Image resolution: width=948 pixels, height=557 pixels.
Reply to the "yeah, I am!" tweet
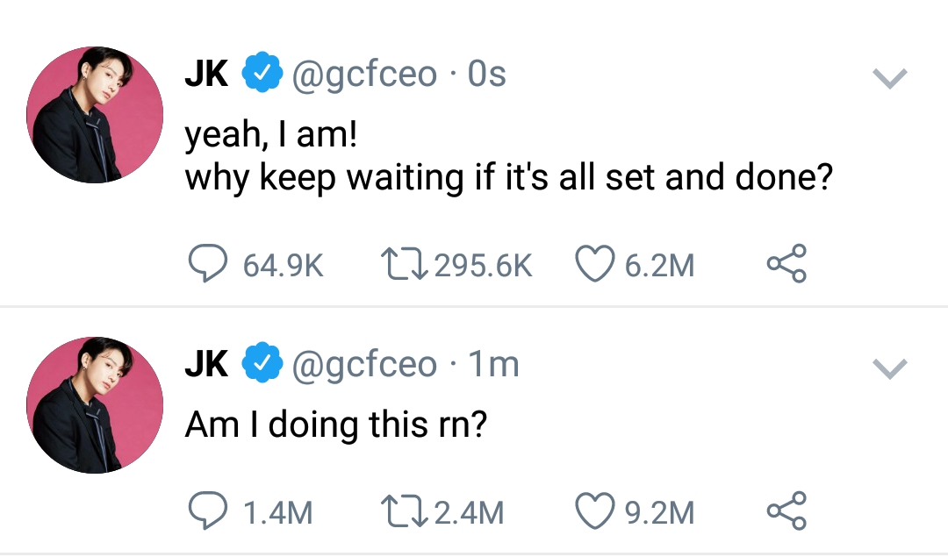click(207, 265)
